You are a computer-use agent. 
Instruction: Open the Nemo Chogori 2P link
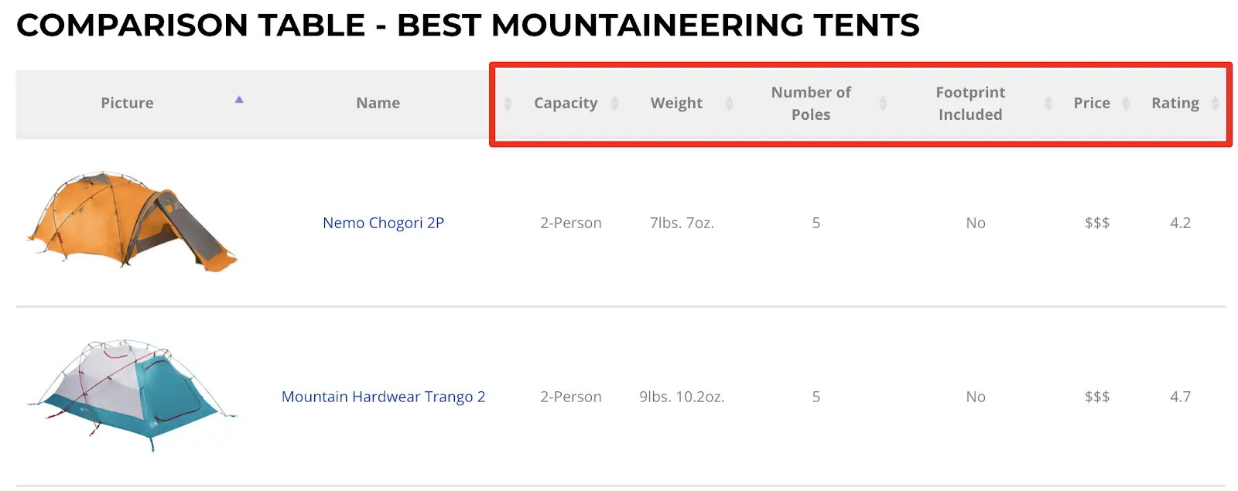pyautogui.click(x=383, y=223)
